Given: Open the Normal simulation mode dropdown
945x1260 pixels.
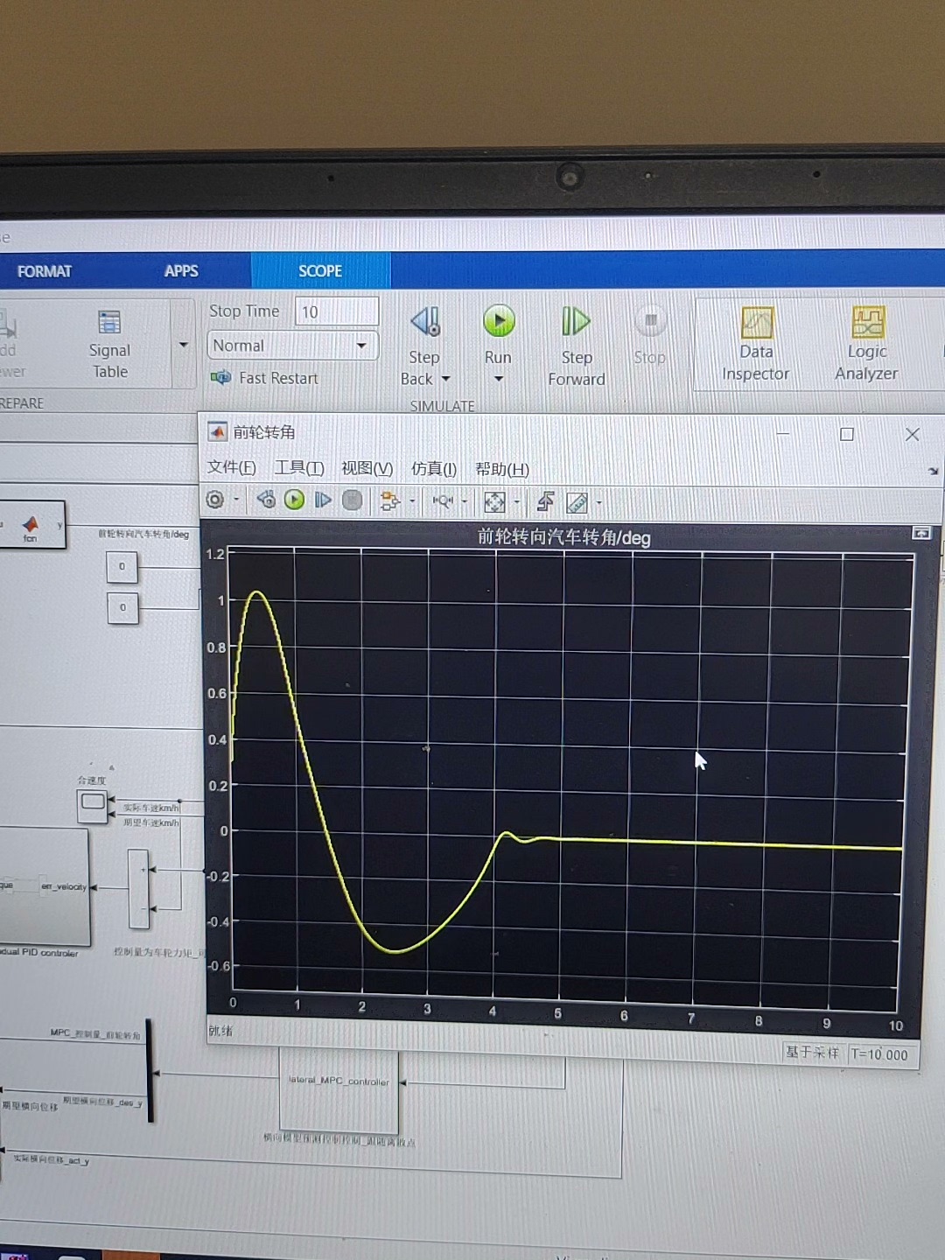Looking at the screenshot, I should tap(293, 346).
